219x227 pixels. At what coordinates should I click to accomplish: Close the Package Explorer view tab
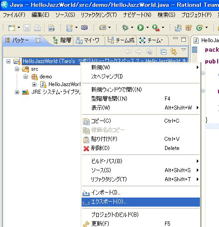(x=38, y=40)
